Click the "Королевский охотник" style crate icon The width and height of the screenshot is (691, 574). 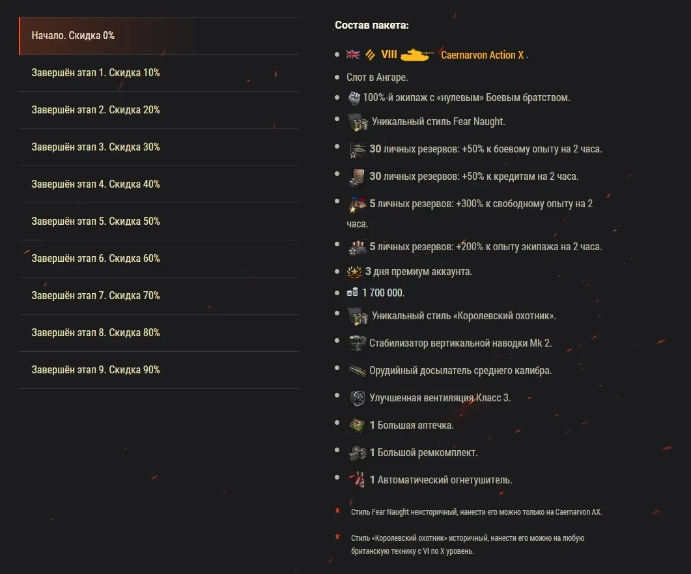tap(357, 315)
